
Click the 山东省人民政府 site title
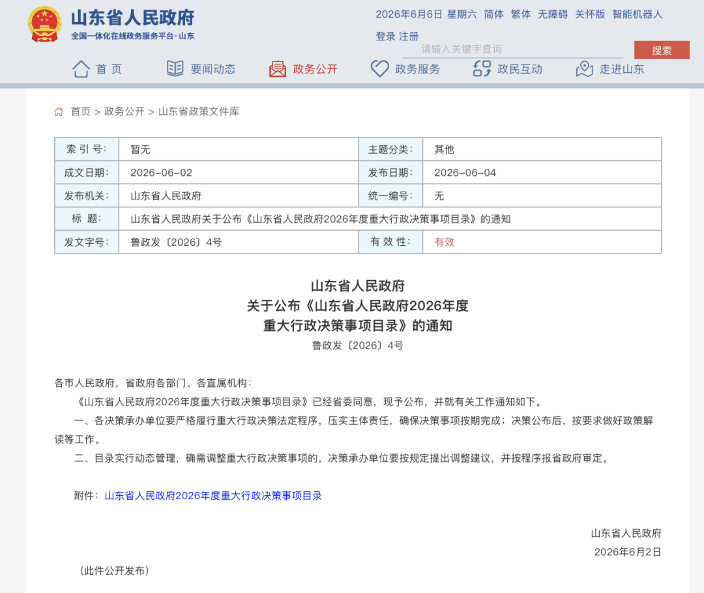[132, 18]
